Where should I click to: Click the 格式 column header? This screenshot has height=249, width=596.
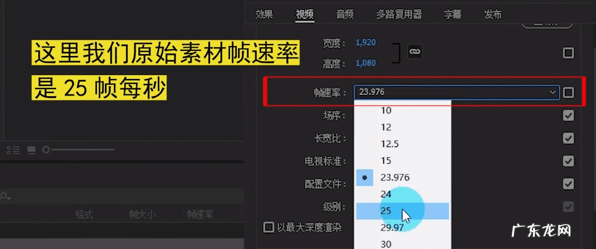pos(84,215)
